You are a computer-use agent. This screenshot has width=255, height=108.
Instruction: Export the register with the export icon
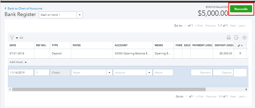pyautogui.click(x=236, y=38)
